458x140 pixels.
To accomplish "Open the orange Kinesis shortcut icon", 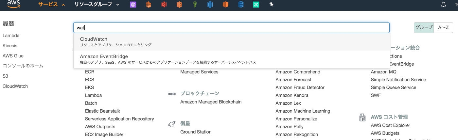I will click(x=149, y=5).
